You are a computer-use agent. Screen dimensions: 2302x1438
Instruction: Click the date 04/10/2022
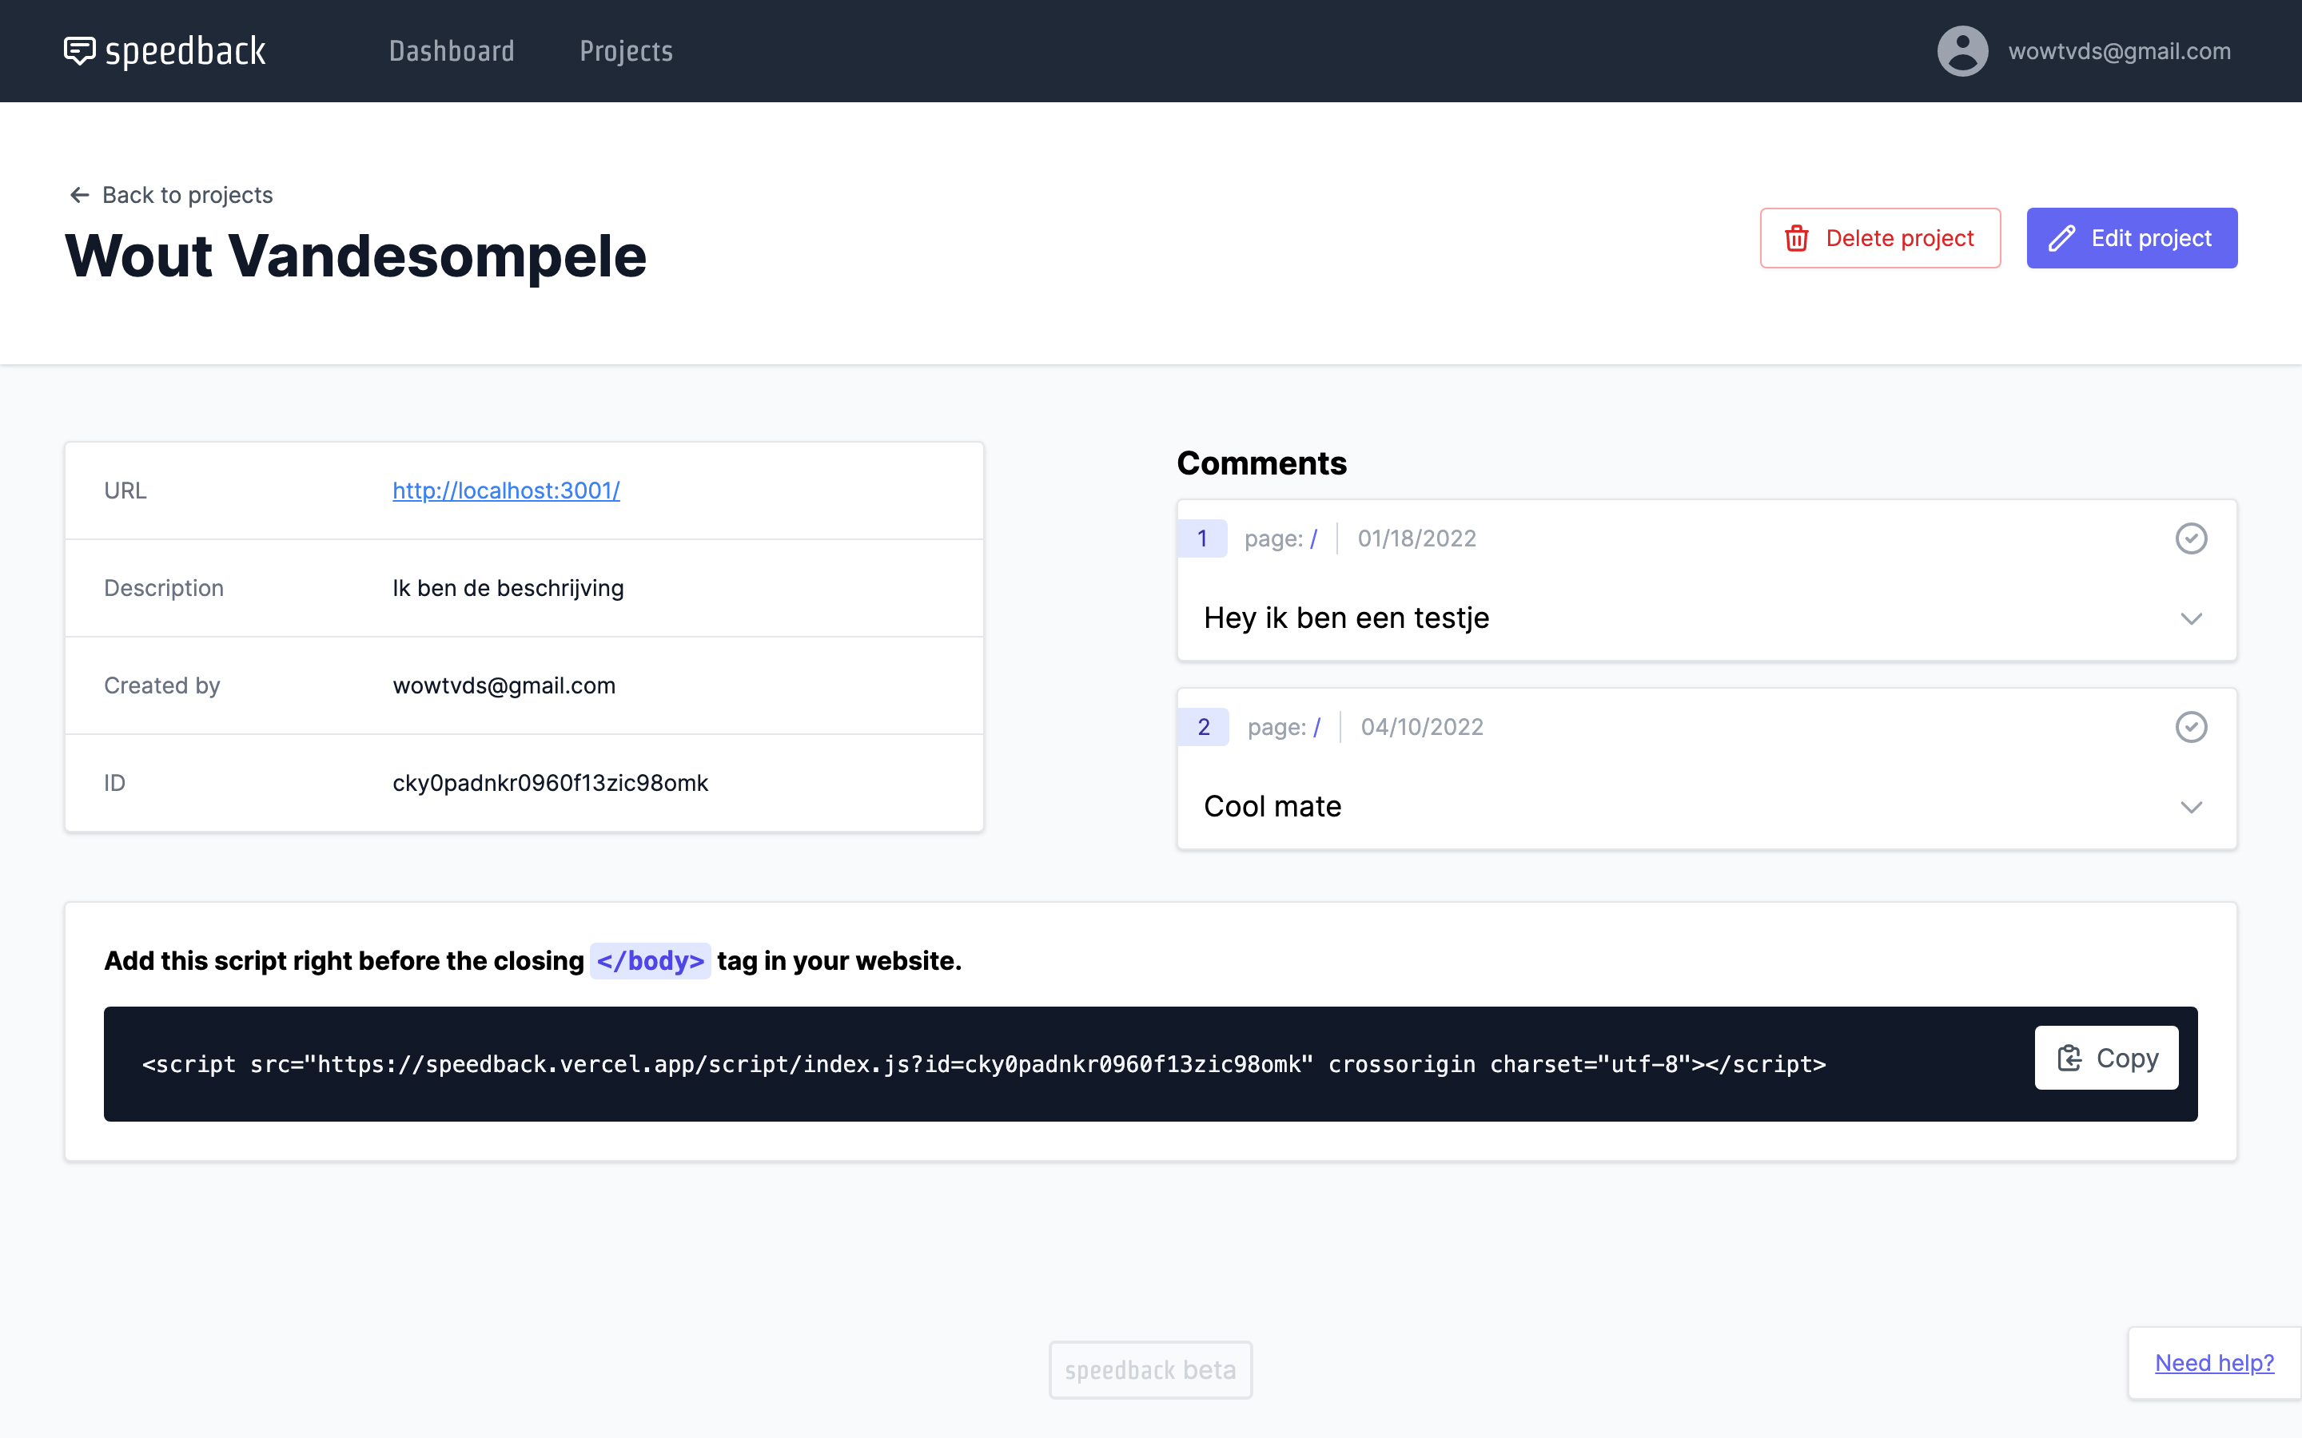click(1422, 727)
